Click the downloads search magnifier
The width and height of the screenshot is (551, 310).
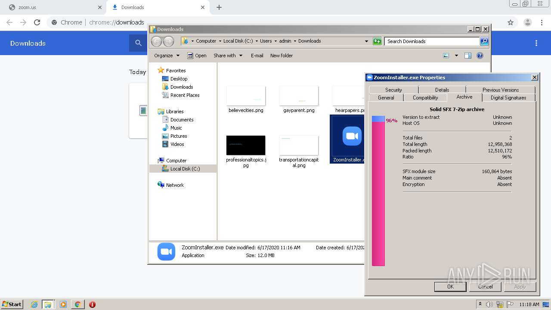(x=138, y=43)
